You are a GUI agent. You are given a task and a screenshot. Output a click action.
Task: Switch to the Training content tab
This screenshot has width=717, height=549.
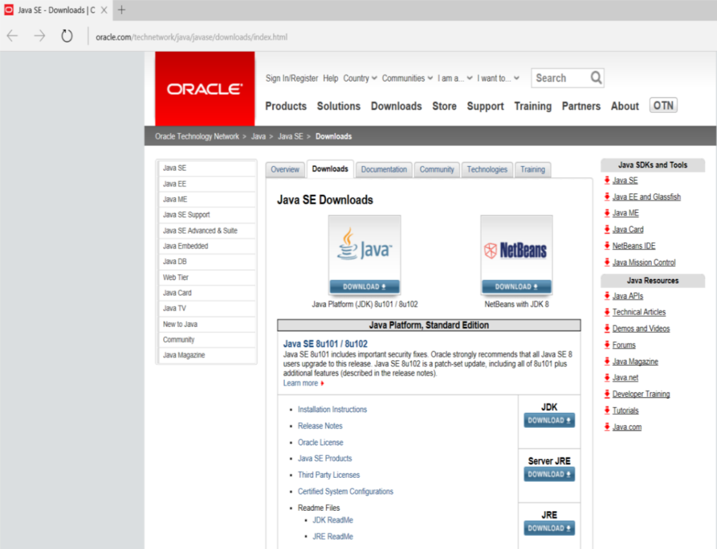click(x=533, y=170)
